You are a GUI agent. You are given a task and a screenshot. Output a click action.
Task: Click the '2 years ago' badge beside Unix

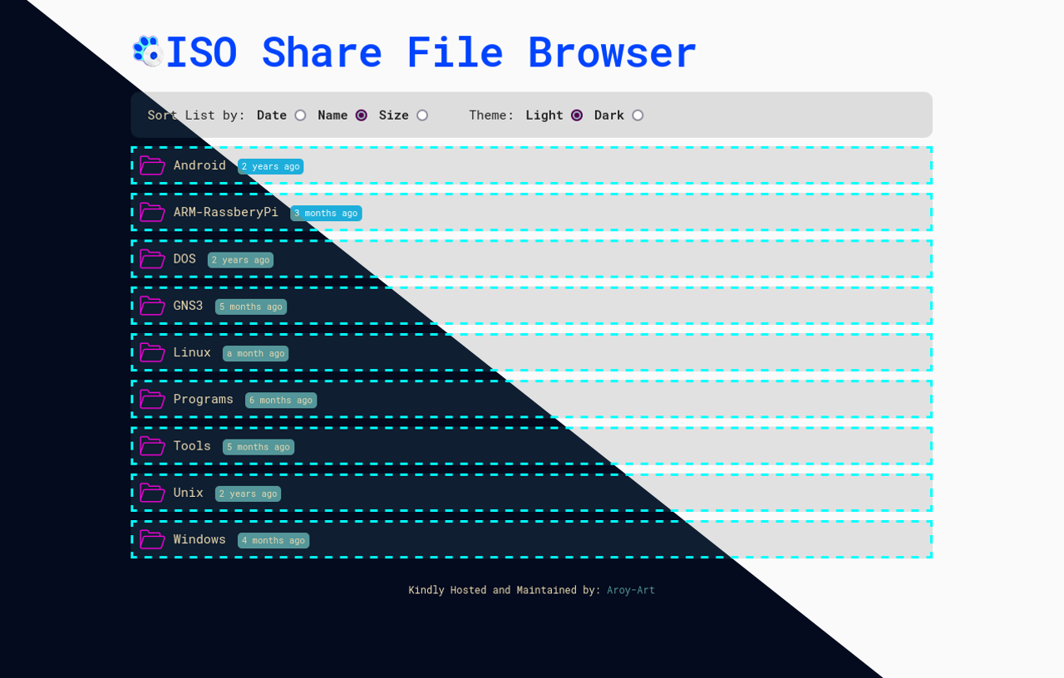pyautogui.click(x=248, y=494)
